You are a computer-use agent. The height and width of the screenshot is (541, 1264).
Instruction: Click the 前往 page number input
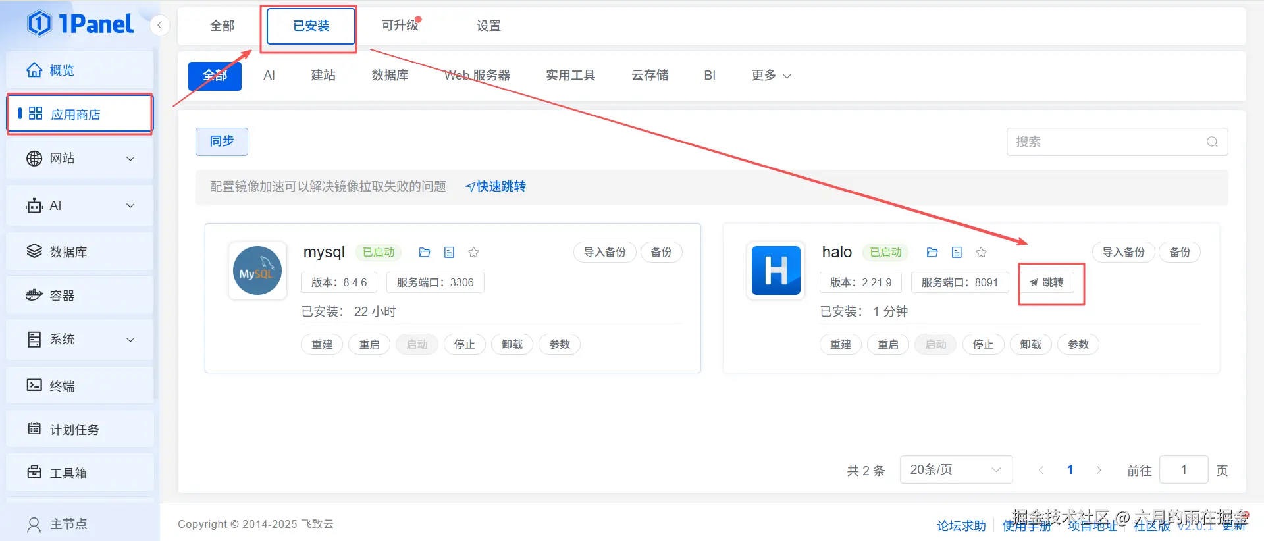[1184, 470]
